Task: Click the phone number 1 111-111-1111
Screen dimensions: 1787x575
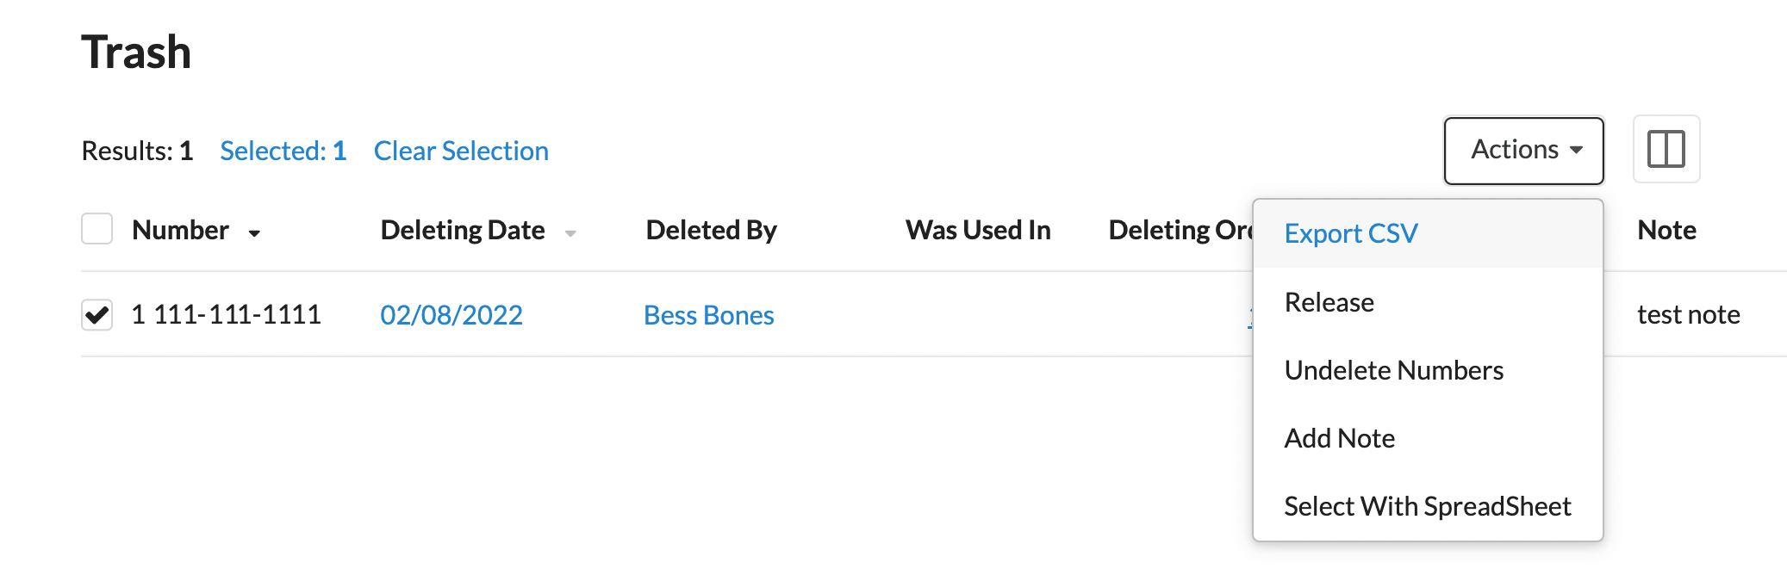Action: pos(226,314)
